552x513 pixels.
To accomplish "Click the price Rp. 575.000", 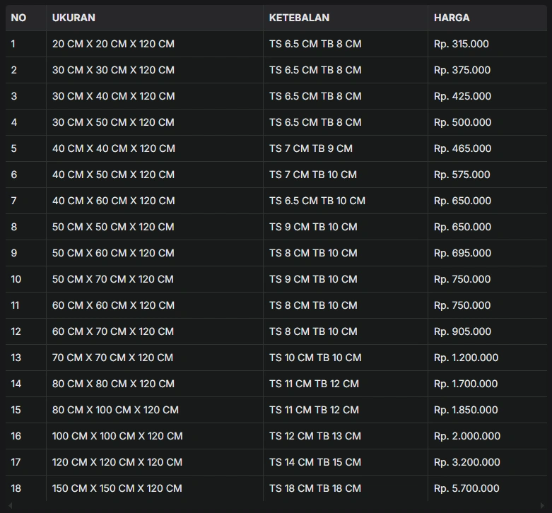I will (462, 175).
